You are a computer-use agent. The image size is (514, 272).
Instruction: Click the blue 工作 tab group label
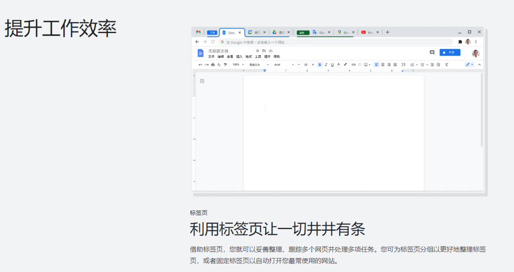212,33
